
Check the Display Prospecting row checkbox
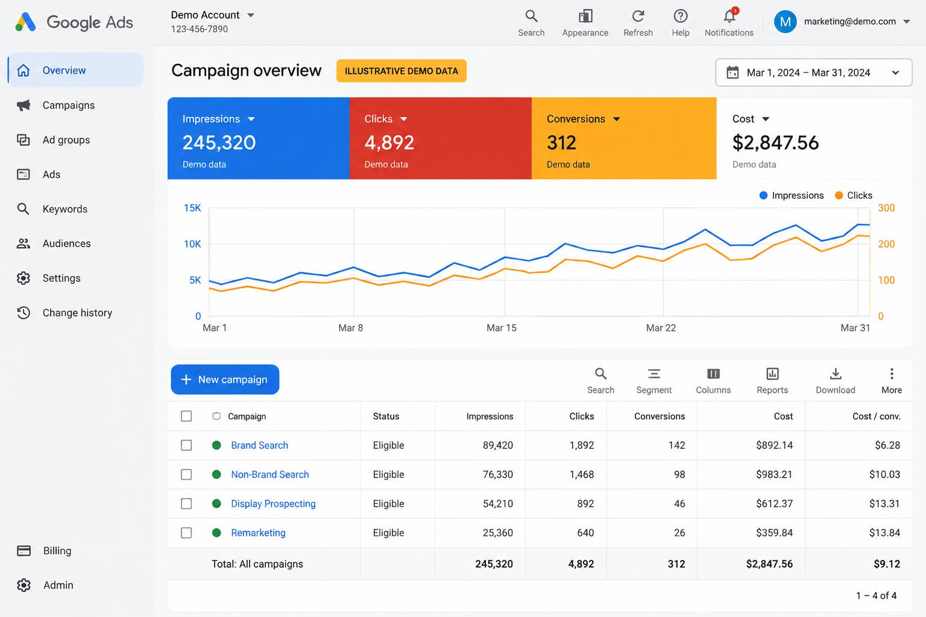pyautogui.click(x=186, y=504)
